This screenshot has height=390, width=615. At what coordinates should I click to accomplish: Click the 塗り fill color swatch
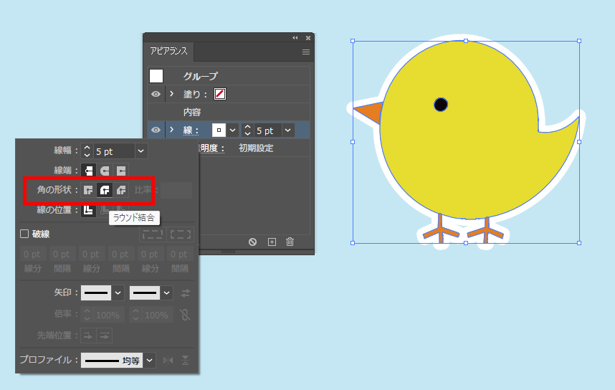220,94
